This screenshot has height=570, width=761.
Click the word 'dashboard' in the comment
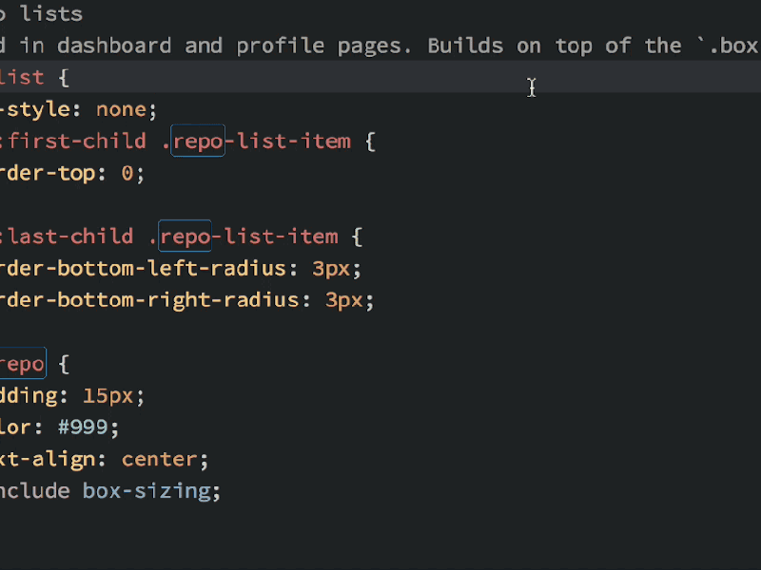[114, 46]
